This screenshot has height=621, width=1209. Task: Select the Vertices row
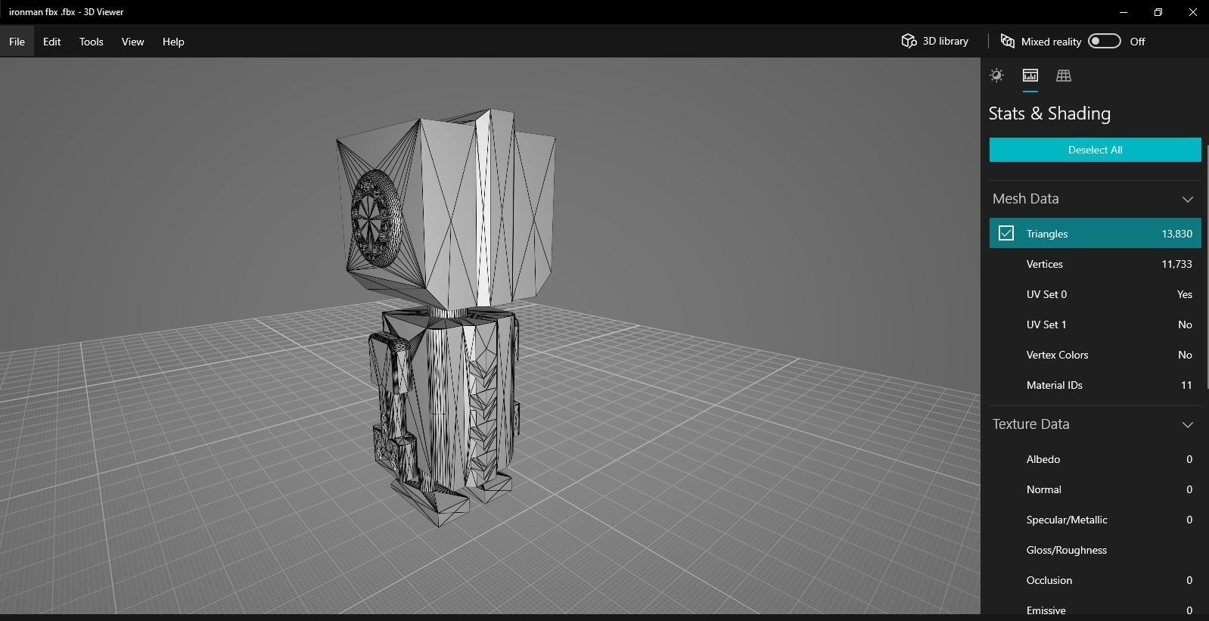1095,264
